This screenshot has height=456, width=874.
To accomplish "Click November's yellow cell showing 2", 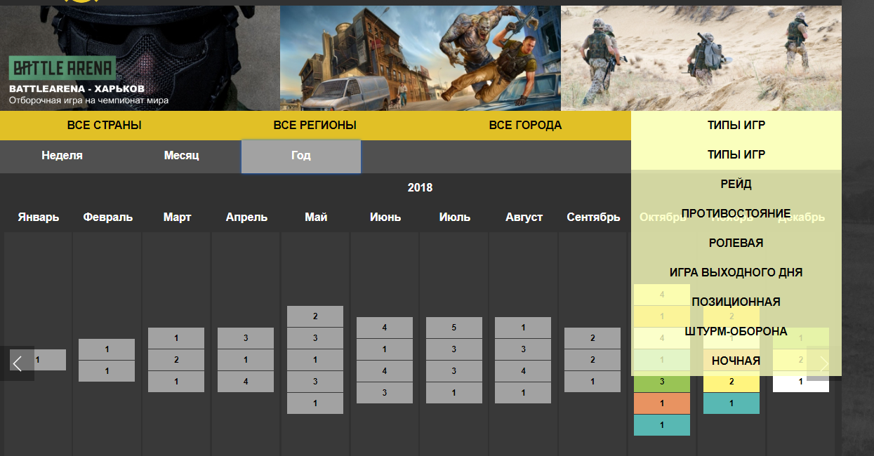I will tap(731, 382).
